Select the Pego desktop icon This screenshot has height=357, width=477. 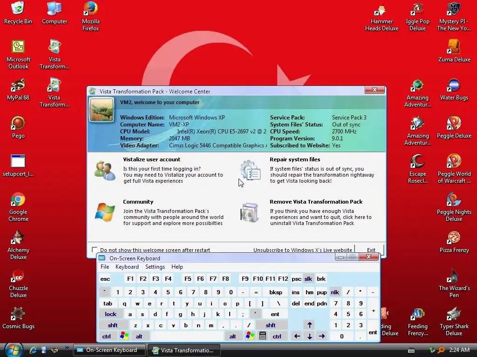(x=18, y=127)
